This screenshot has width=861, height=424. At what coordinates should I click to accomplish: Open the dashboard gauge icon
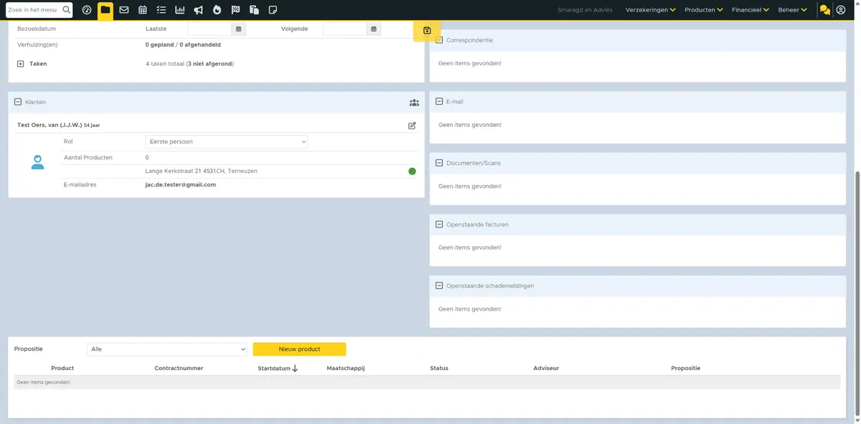coord(87,10)
